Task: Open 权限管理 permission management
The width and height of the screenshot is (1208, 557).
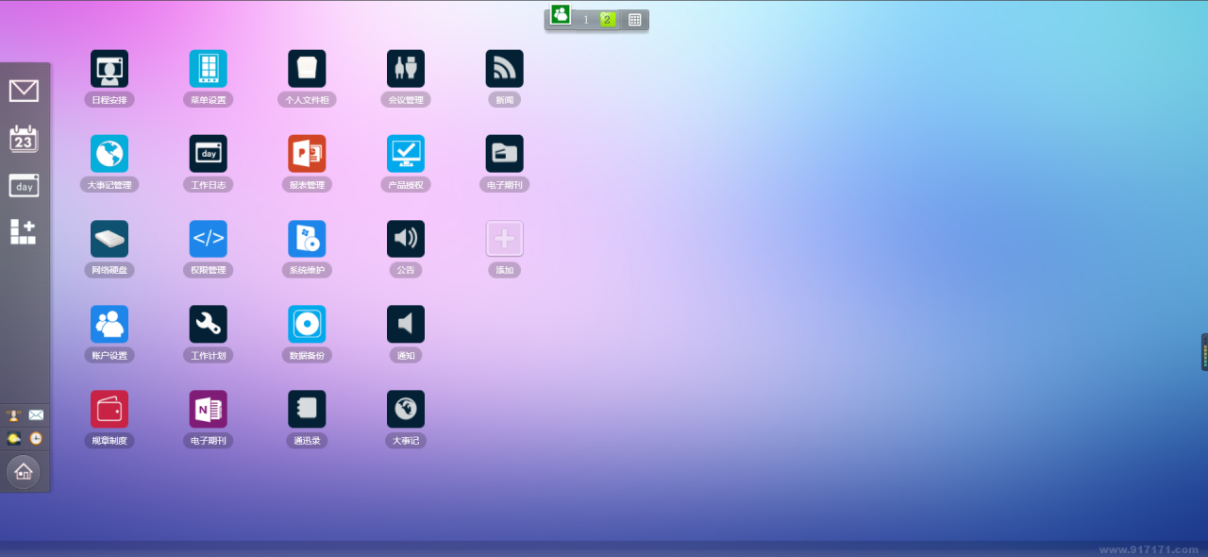Action: tap(208, 239)
